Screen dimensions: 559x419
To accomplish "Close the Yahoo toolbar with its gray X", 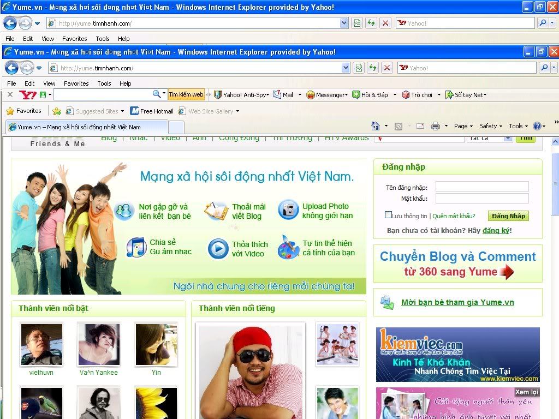I will [x=10, y=94].
